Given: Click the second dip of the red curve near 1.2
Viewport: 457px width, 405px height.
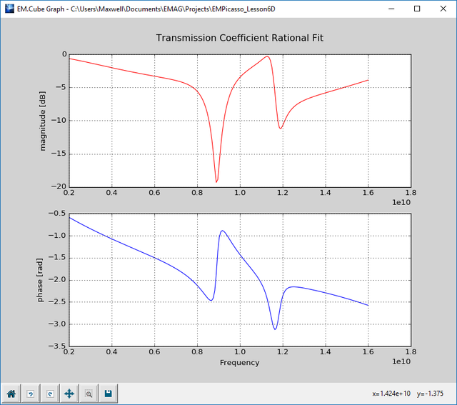Looking at the screenshot, I should point(281,129).
